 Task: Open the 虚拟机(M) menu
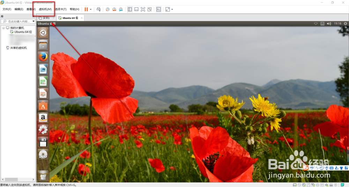pos(45,9)
